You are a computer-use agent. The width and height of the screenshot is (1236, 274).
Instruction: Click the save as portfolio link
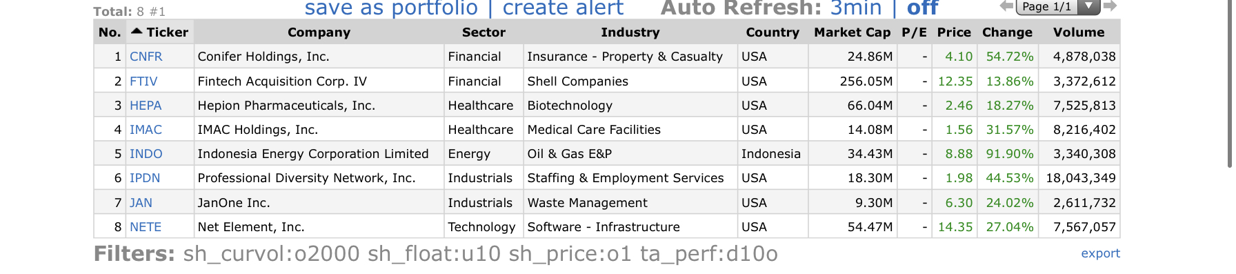[391, 8]
